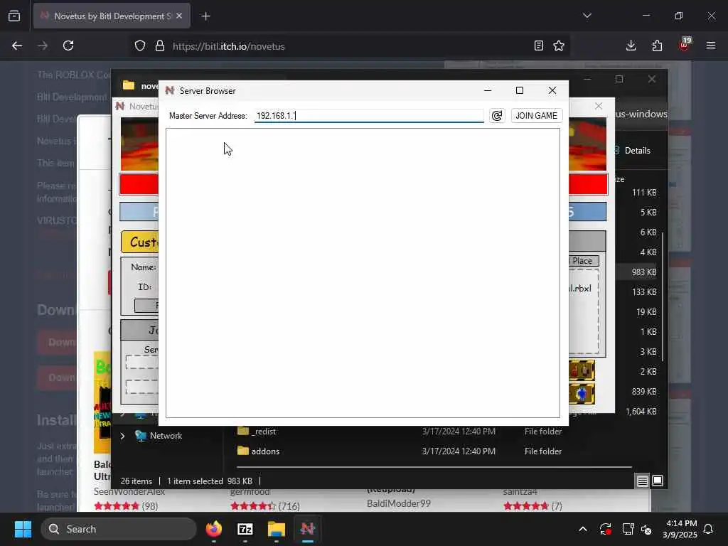The width and height of the screenshot is (728, 546).
Task: Open File Explorer from the taskbar
Action: [277, 529]
